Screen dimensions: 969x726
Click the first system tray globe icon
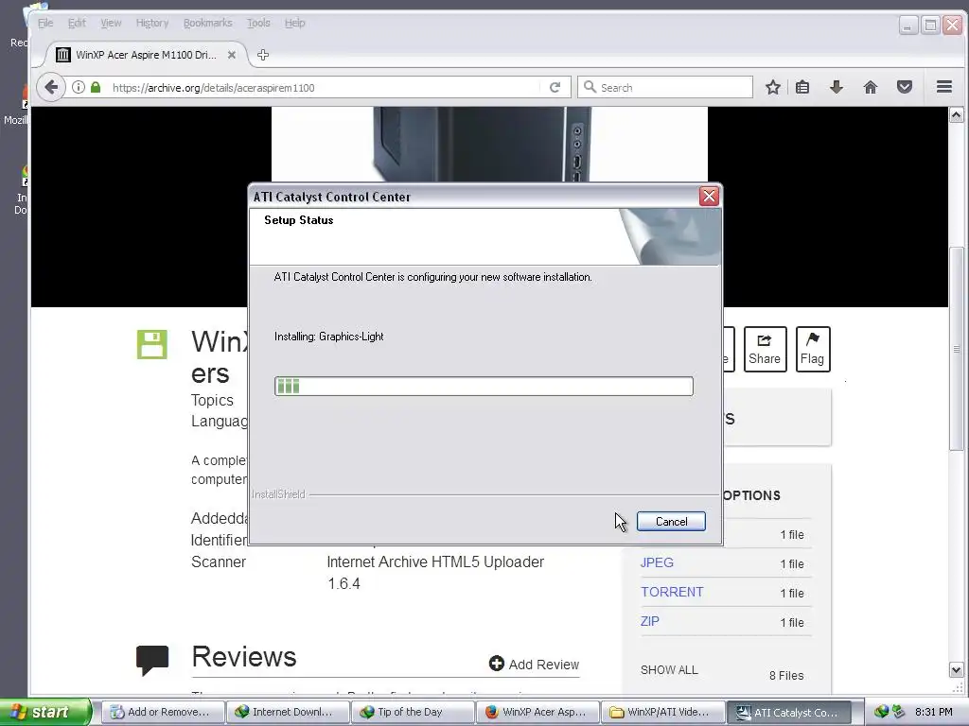coord(881,712)
